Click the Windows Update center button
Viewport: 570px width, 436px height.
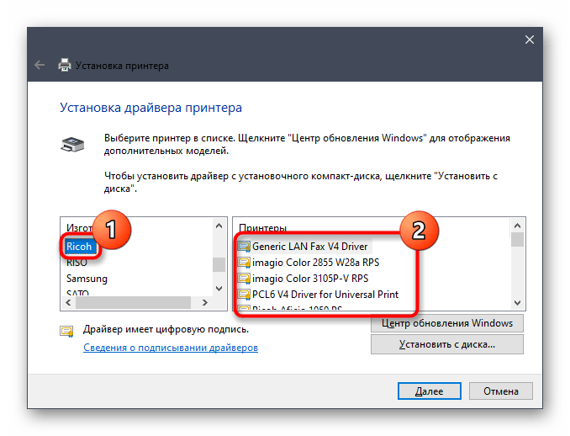446,322
